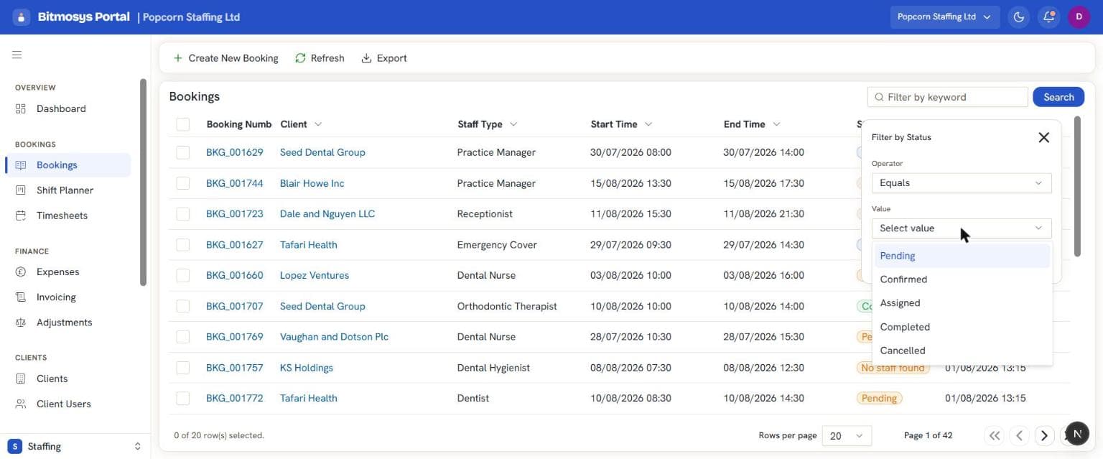Collapse sidebar with hamburger icon
The image size is (1103, 459).
17,55
